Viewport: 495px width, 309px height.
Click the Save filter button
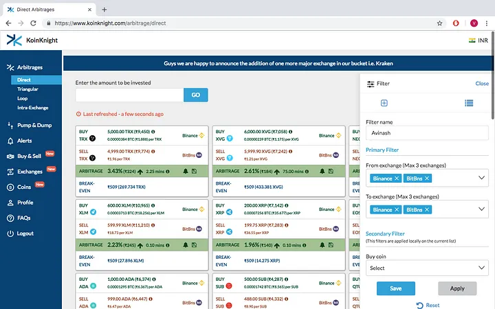click(395, 288)
